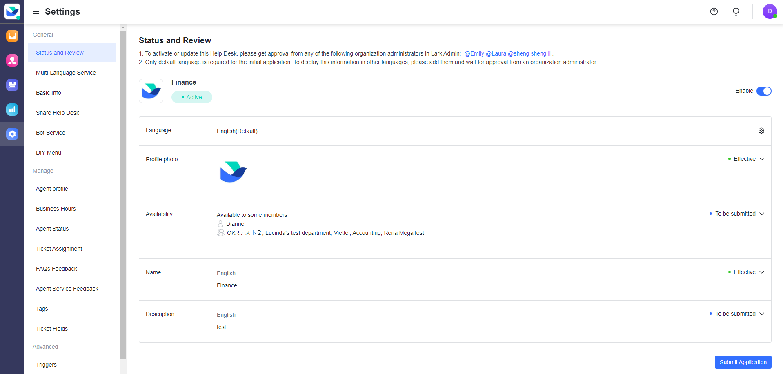Click the Description value test
Viewport: 783px width, 374px height.
pos(221,327)
